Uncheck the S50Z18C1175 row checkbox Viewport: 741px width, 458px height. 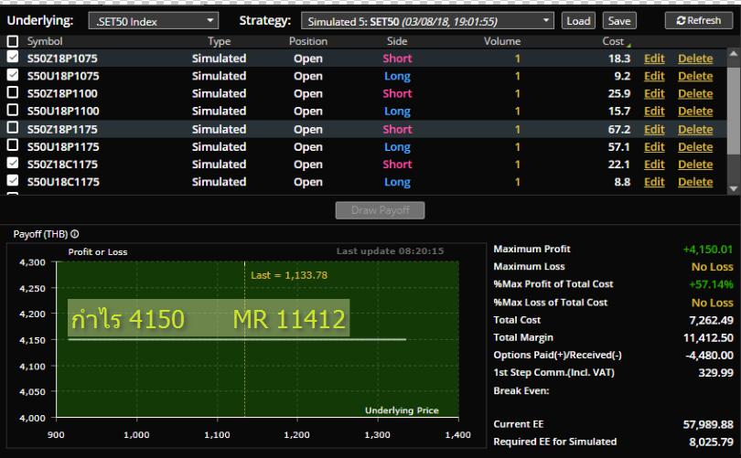pos(13,163)
